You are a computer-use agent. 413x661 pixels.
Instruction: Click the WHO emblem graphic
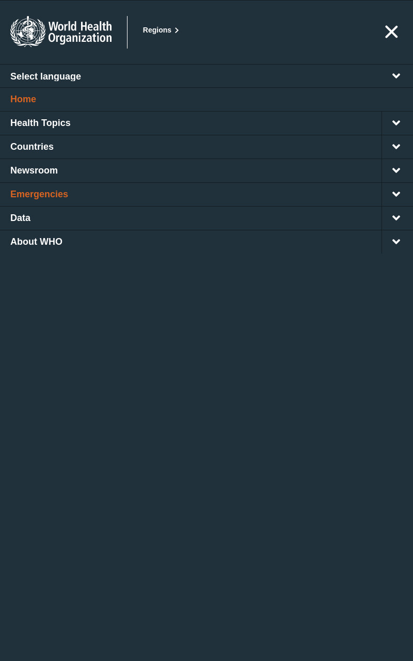tap(28, 32)
